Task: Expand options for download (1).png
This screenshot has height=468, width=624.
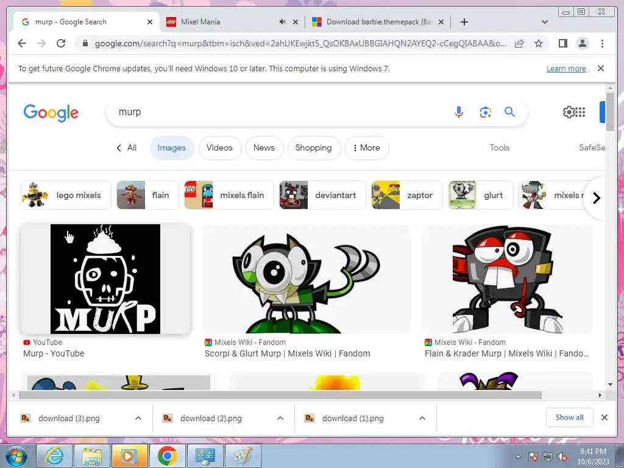Action: (422, 418)
